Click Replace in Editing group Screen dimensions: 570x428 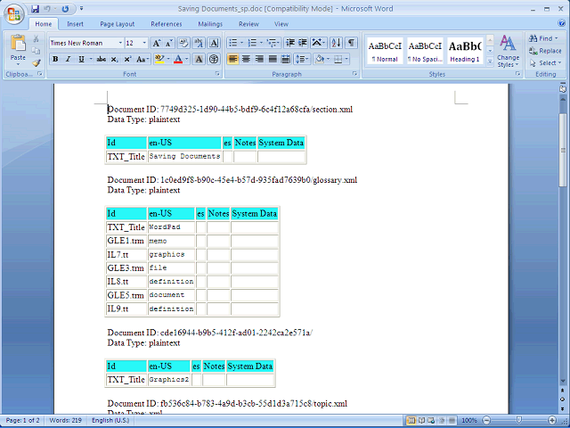pyautogui.click(x=545, y=51)
